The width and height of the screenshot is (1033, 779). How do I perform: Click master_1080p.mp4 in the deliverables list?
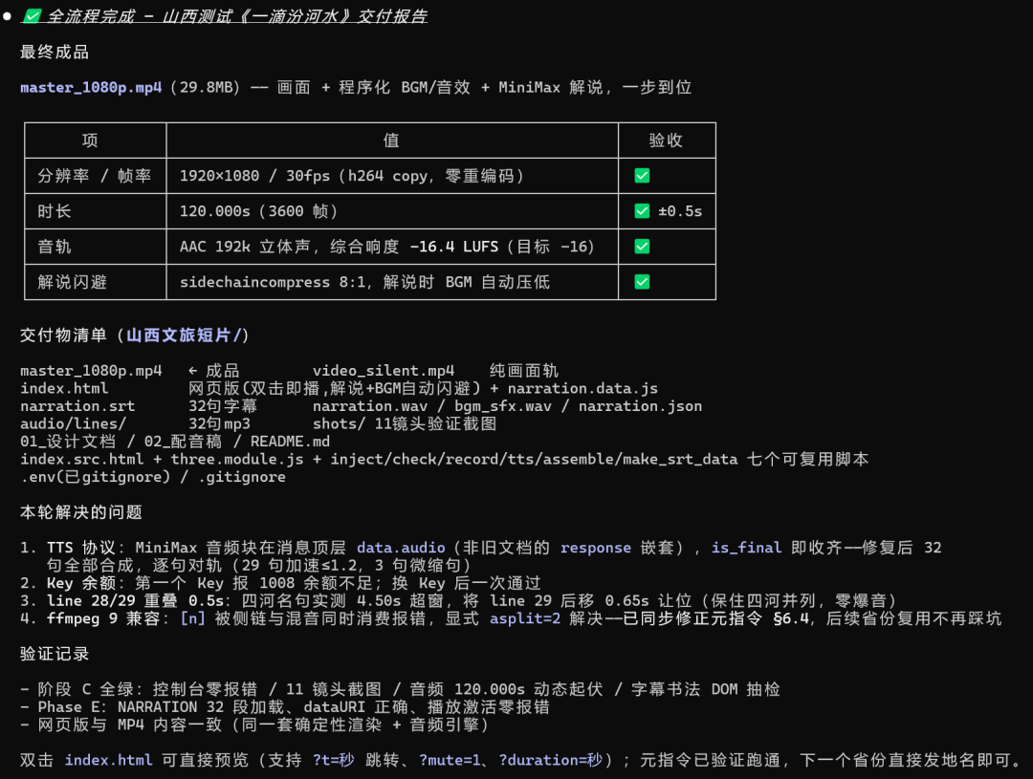[x=91, y=371]
